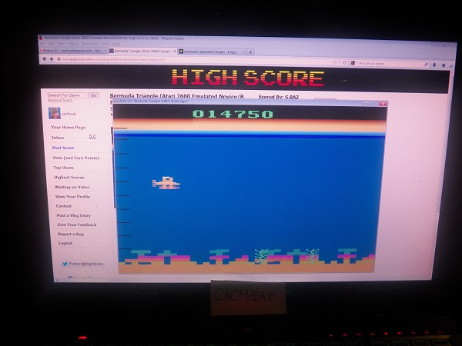The height and width of the screenshot is (346, 462).
Task: Go to Top Users page
Action: point(64,167)
